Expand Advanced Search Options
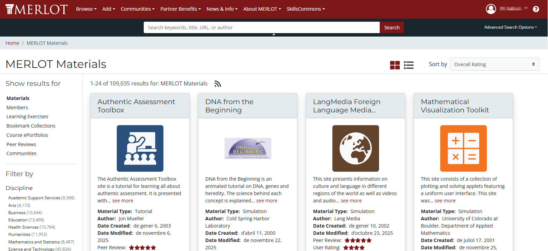The image size is (548, 251). click(x=510, y=27)
